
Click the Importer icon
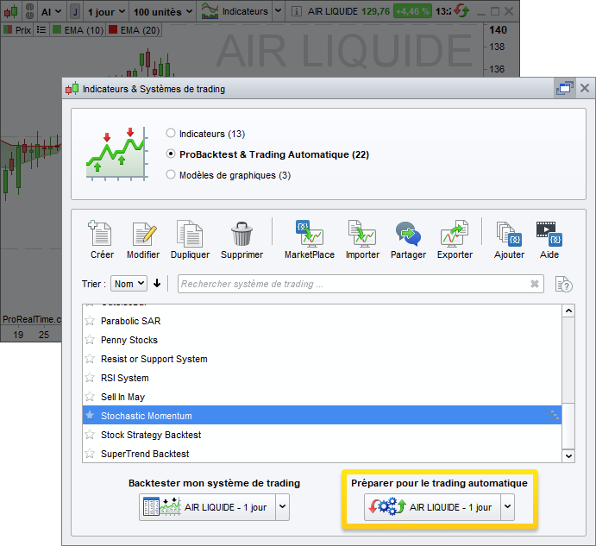pyautogui.click(x=362, y=233)
